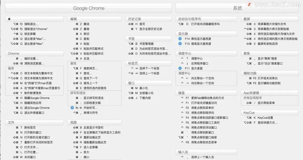Select 显示"访达"搜索窗口 row
Screen dimensions: 303x160
tap(265, 64)
